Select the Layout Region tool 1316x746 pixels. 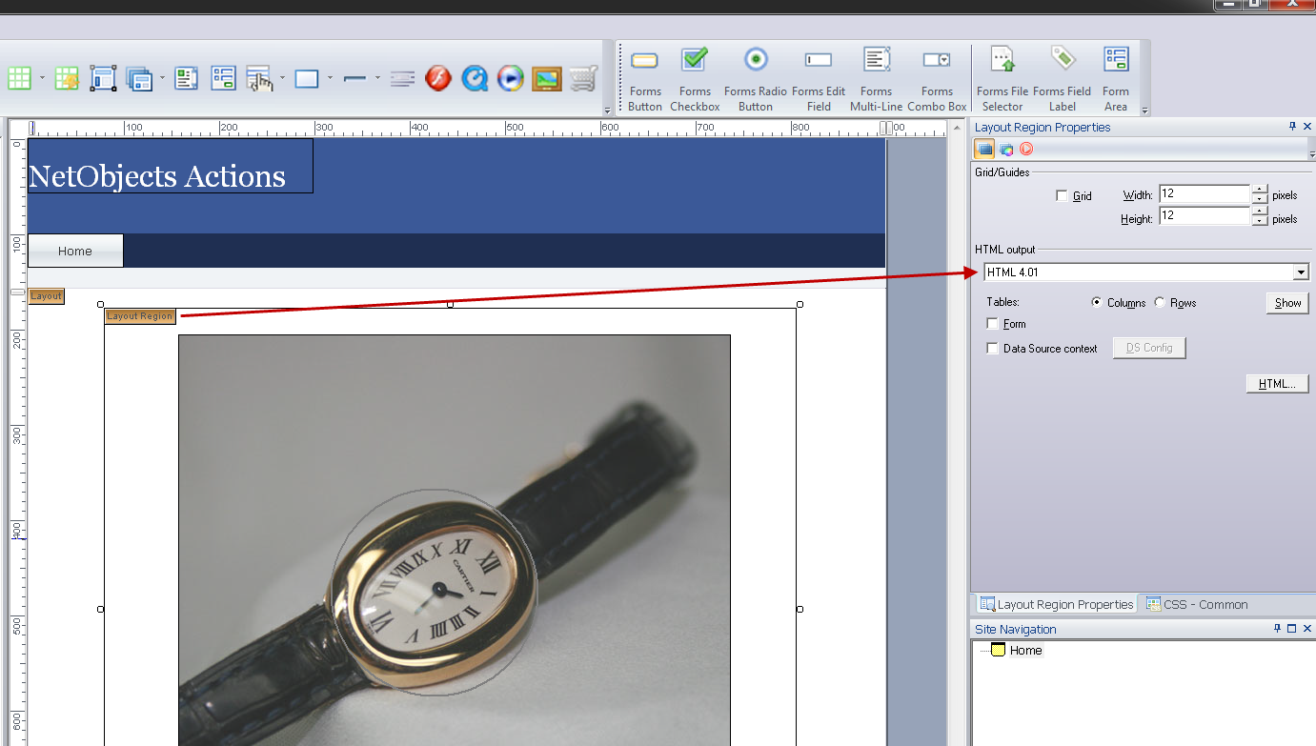click(103, 78)
